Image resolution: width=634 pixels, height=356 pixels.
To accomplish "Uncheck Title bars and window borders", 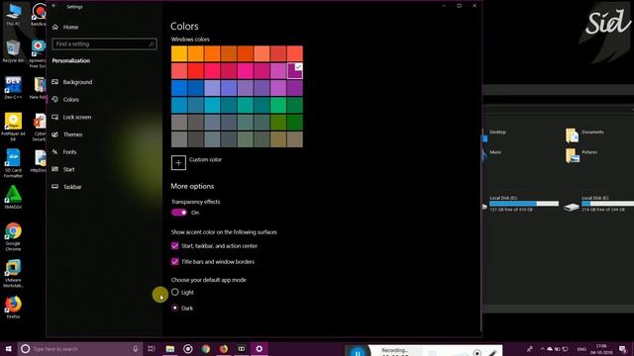I will [174, 261].
